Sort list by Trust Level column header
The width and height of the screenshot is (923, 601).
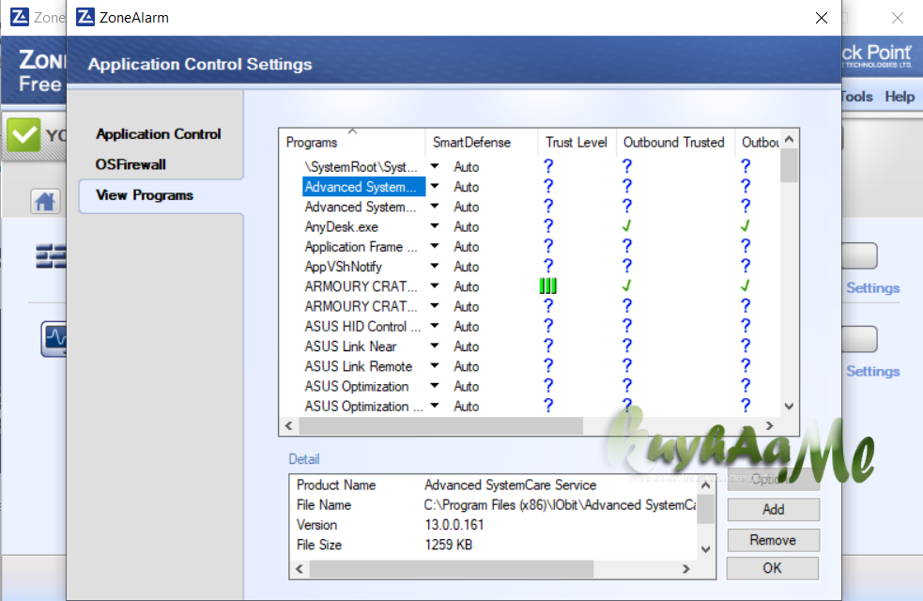click(x=577, y=142)
